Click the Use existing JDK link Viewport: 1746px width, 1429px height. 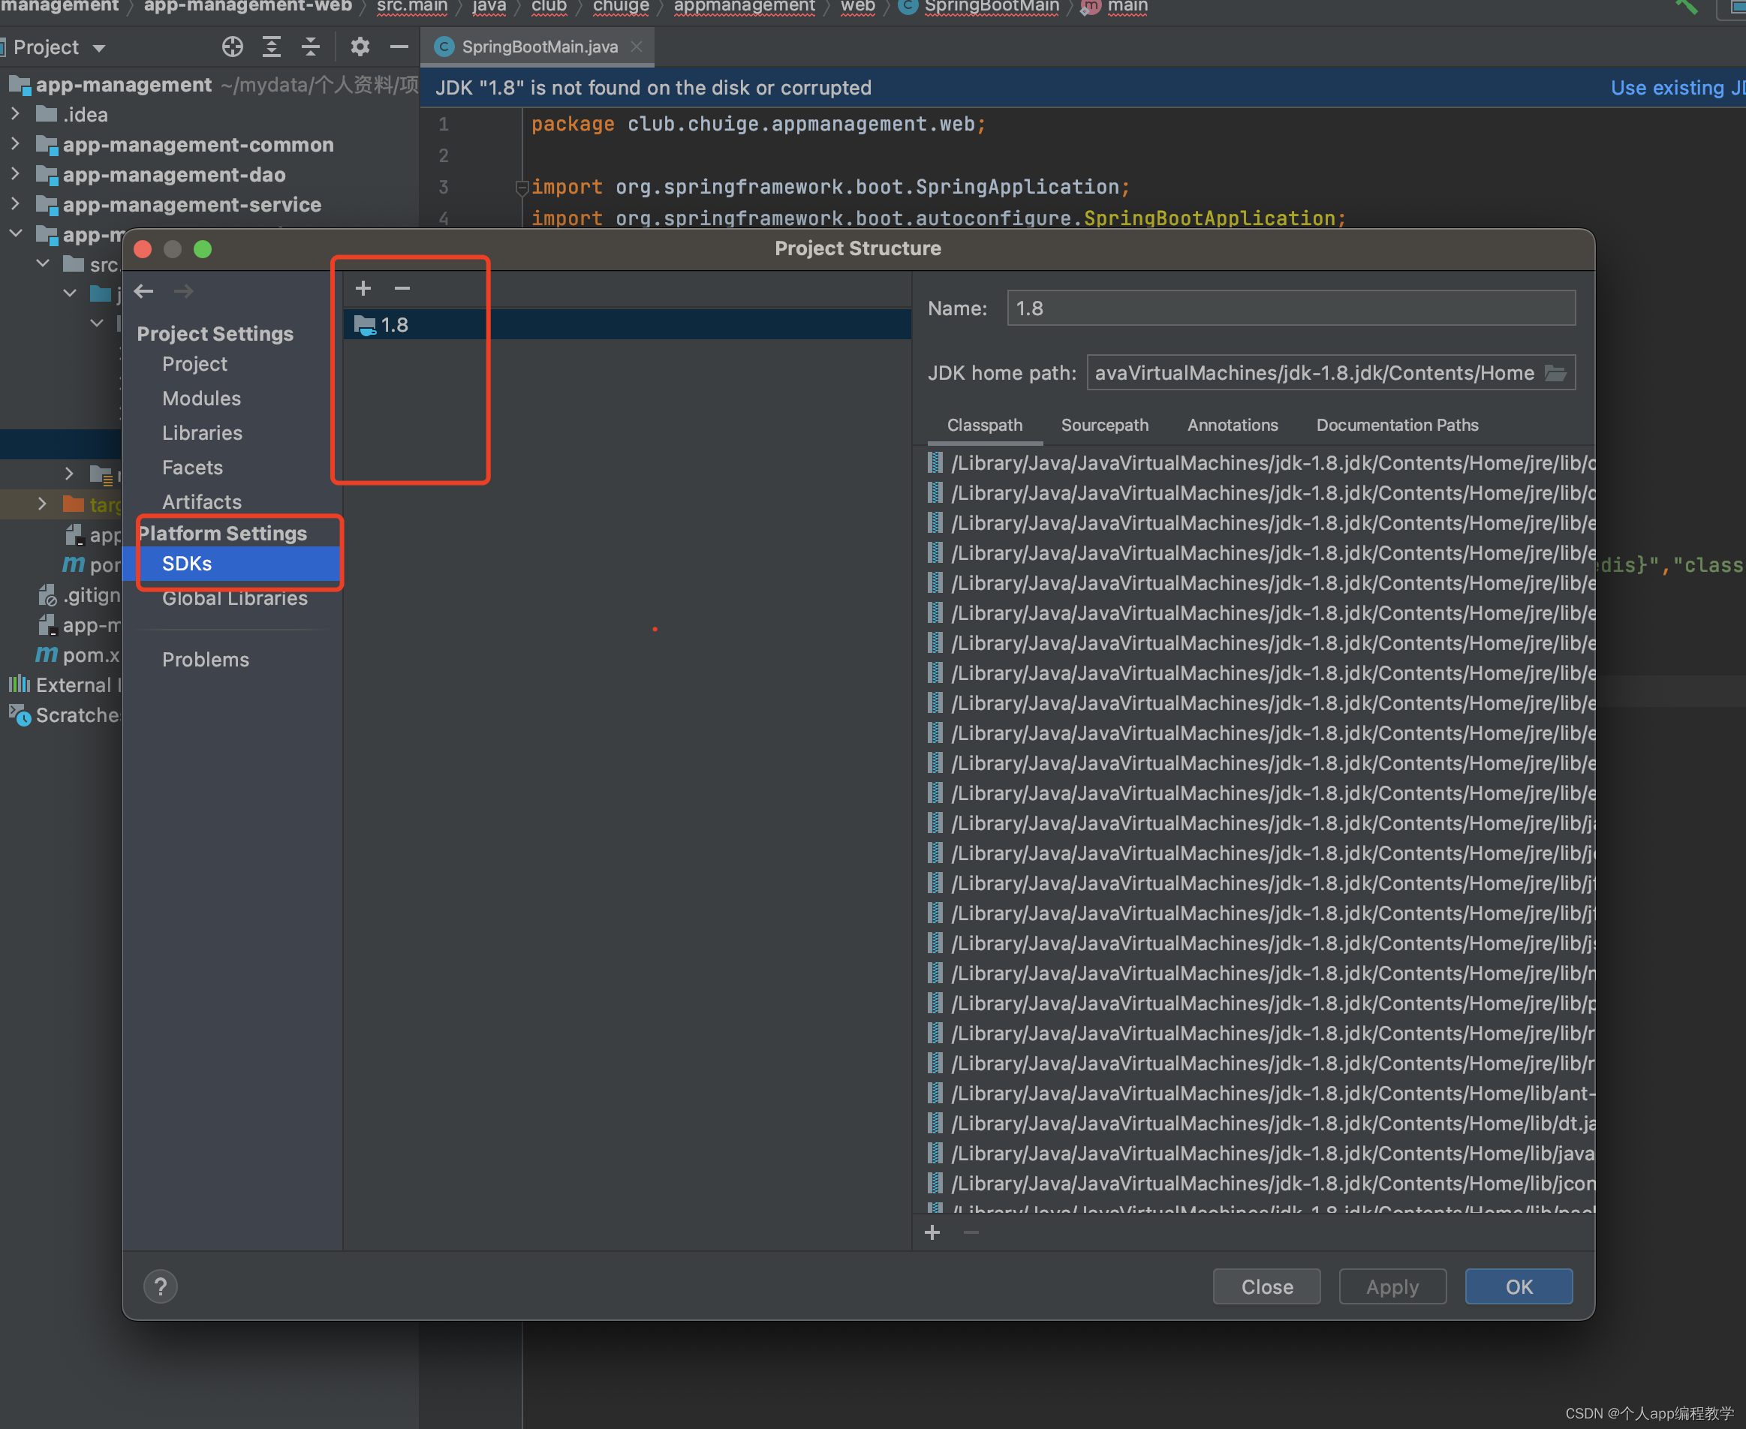pos(1678,87)
